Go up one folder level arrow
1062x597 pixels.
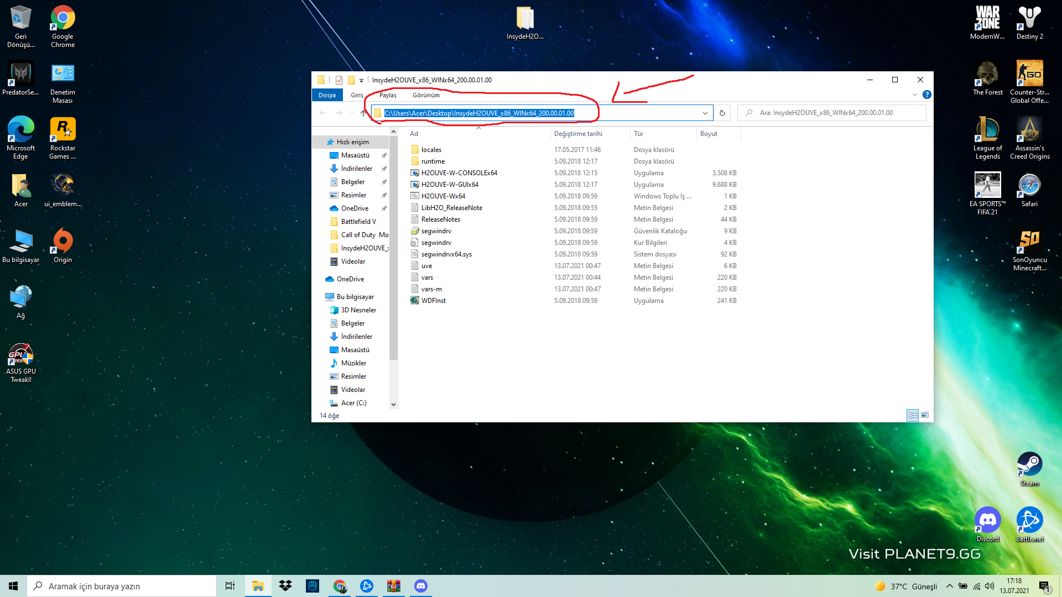coord(363,113)
